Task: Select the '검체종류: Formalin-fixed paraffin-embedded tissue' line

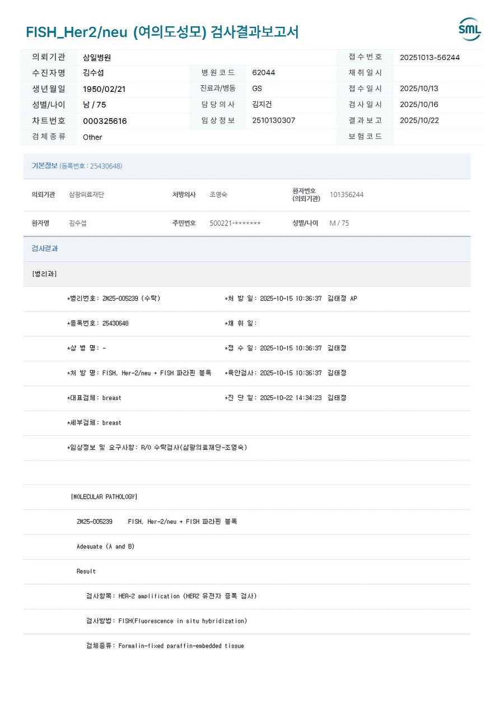Action: click(165, 646)
